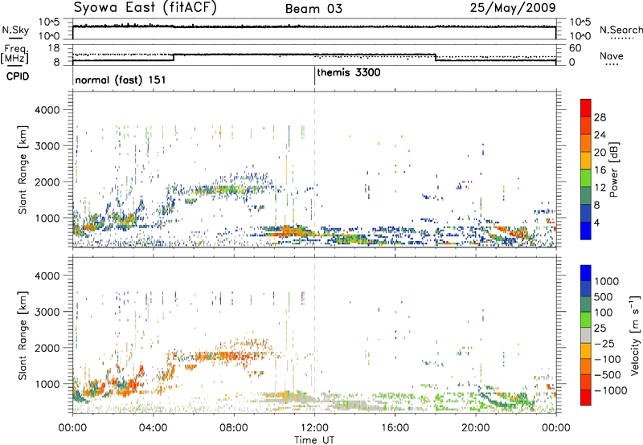Click the '-1000' velocity colorbar tick value
Viewport: 643px width, 445px height.
(x=611, y=390)
